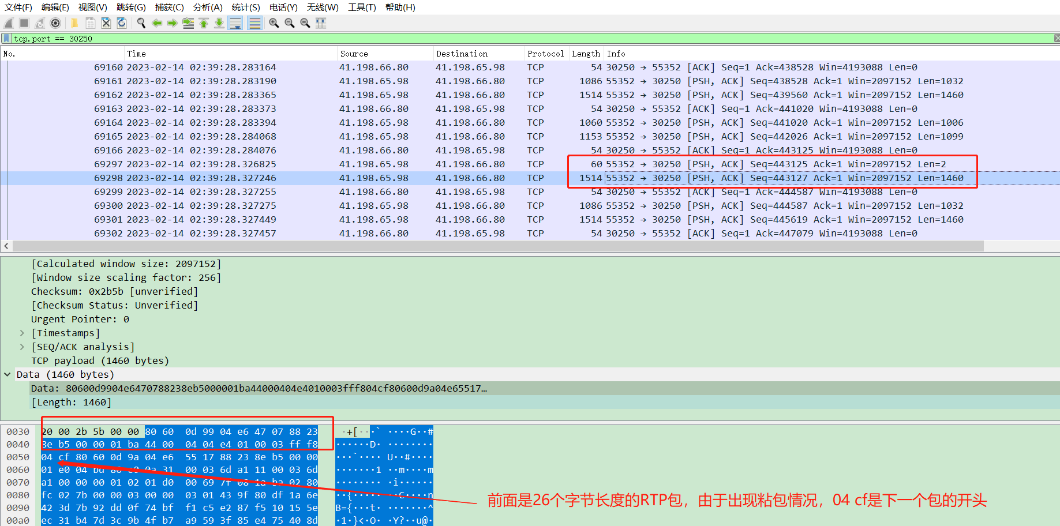Viewport: 1060px width, 526px height.
Task: Stop the running capture
Action: [24, 23]
